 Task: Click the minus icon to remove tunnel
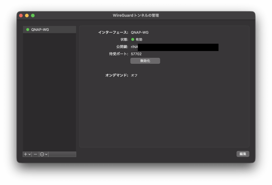coord(35,154)
